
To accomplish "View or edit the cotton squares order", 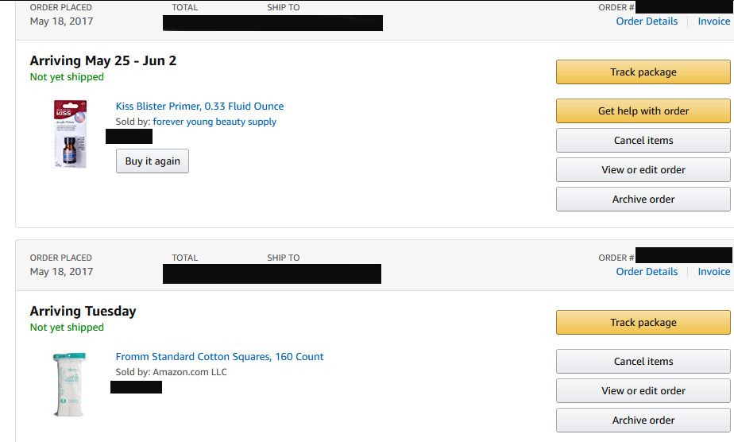I will (x=643, y=391).
